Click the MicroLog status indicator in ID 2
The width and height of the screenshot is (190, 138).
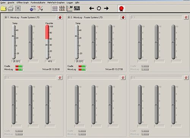[82, 69]
